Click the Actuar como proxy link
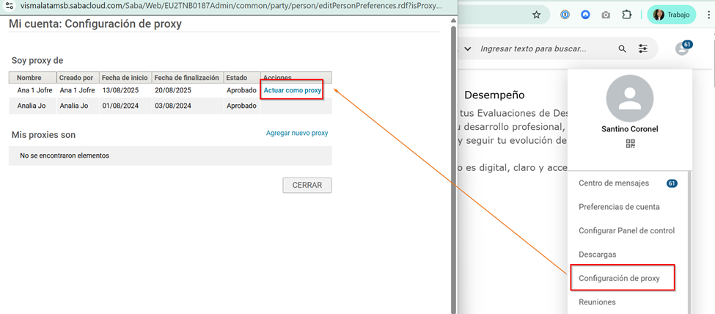Viewport: 715px width, 314px height. (293, 90)
